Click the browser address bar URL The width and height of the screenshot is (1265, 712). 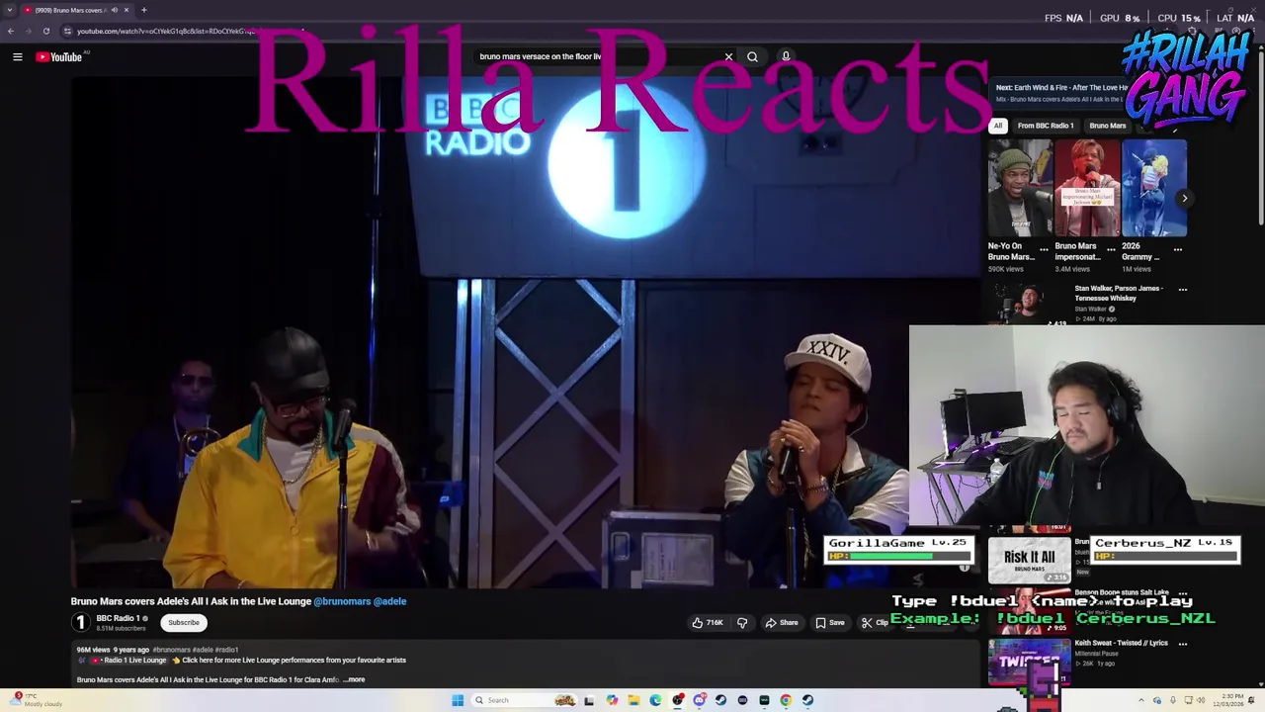click(166, 31)
